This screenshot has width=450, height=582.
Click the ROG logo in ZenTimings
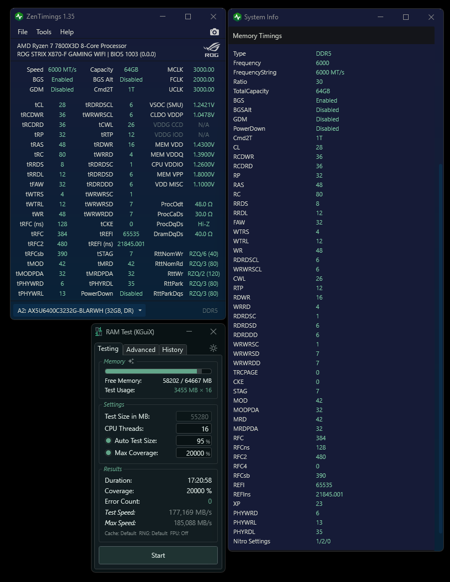212,50
